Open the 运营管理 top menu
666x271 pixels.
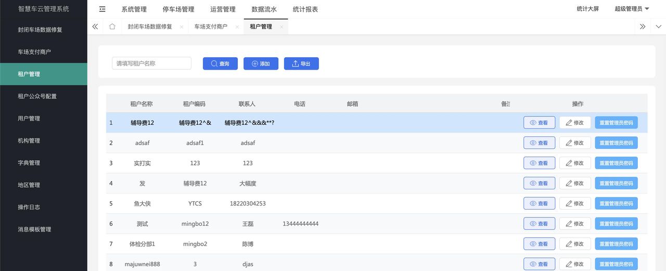(x=223, y=9)
